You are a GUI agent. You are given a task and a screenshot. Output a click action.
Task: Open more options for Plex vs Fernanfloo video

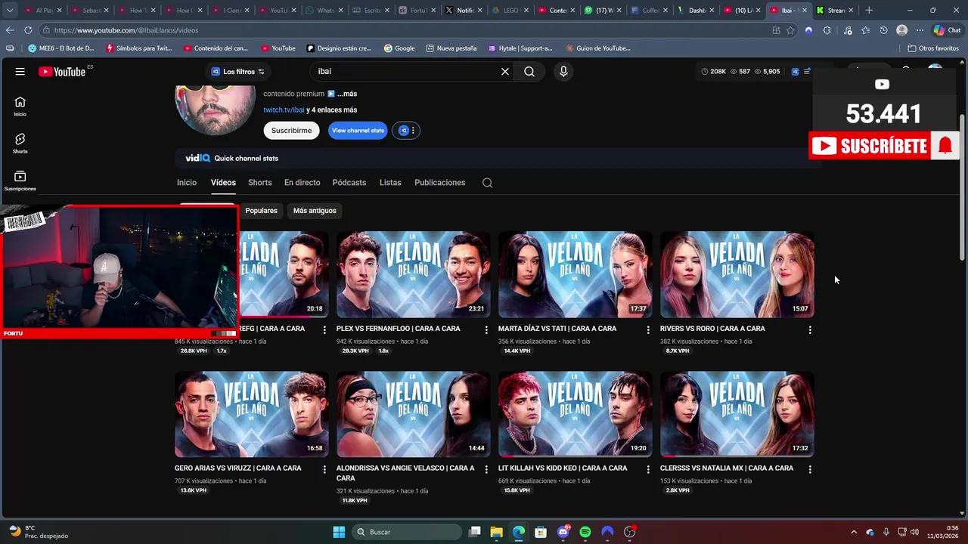point(486,329)
